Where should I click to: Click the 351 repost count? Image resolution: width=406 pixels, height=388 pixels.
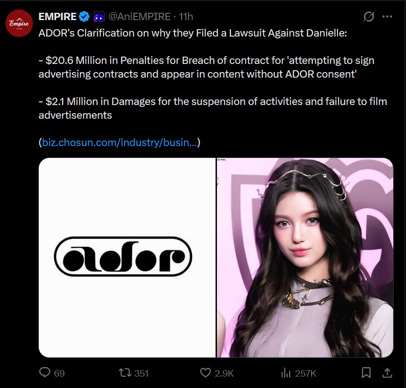click(x=142, y=373)
